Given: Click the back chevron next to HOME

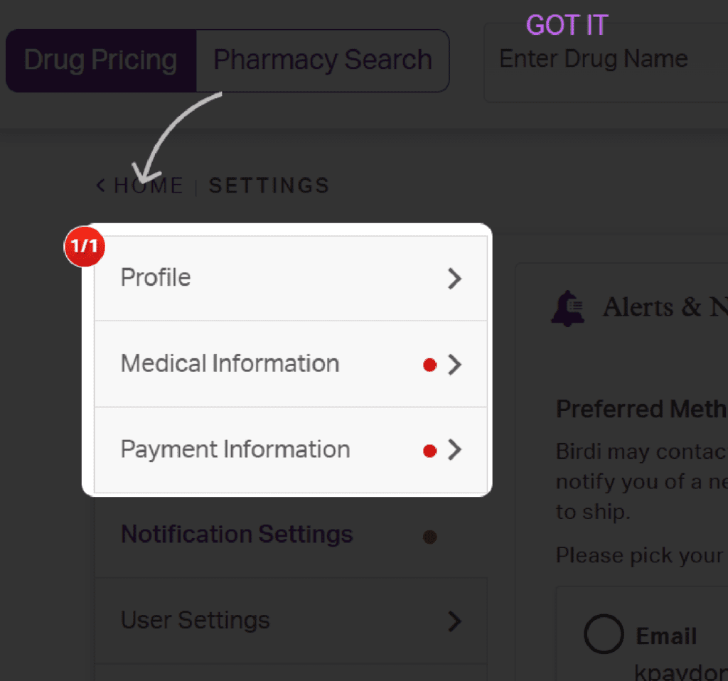Looking at the screenshot, I should (x=100, y=185).
